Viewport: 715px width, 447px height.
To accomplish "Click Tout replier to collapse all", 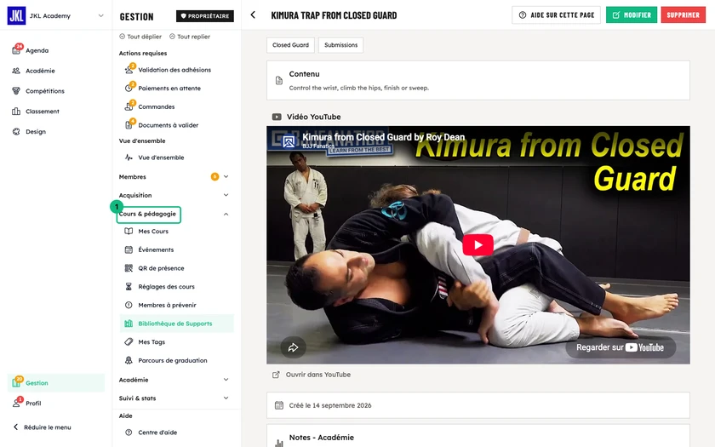I will (190, 37).
